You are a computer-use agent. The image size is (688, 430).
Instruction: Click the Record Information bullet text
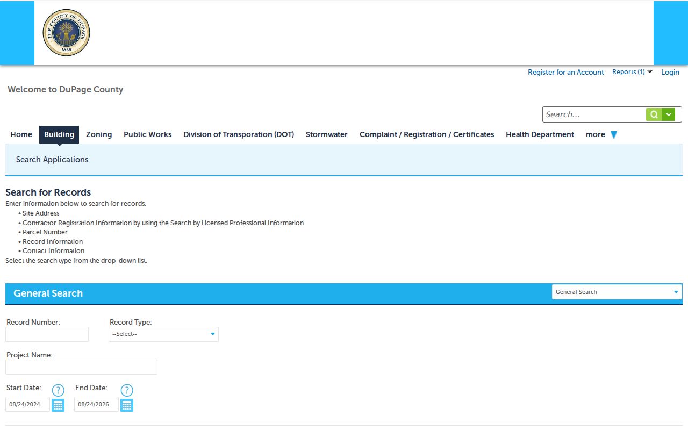(x=53, y=242)
